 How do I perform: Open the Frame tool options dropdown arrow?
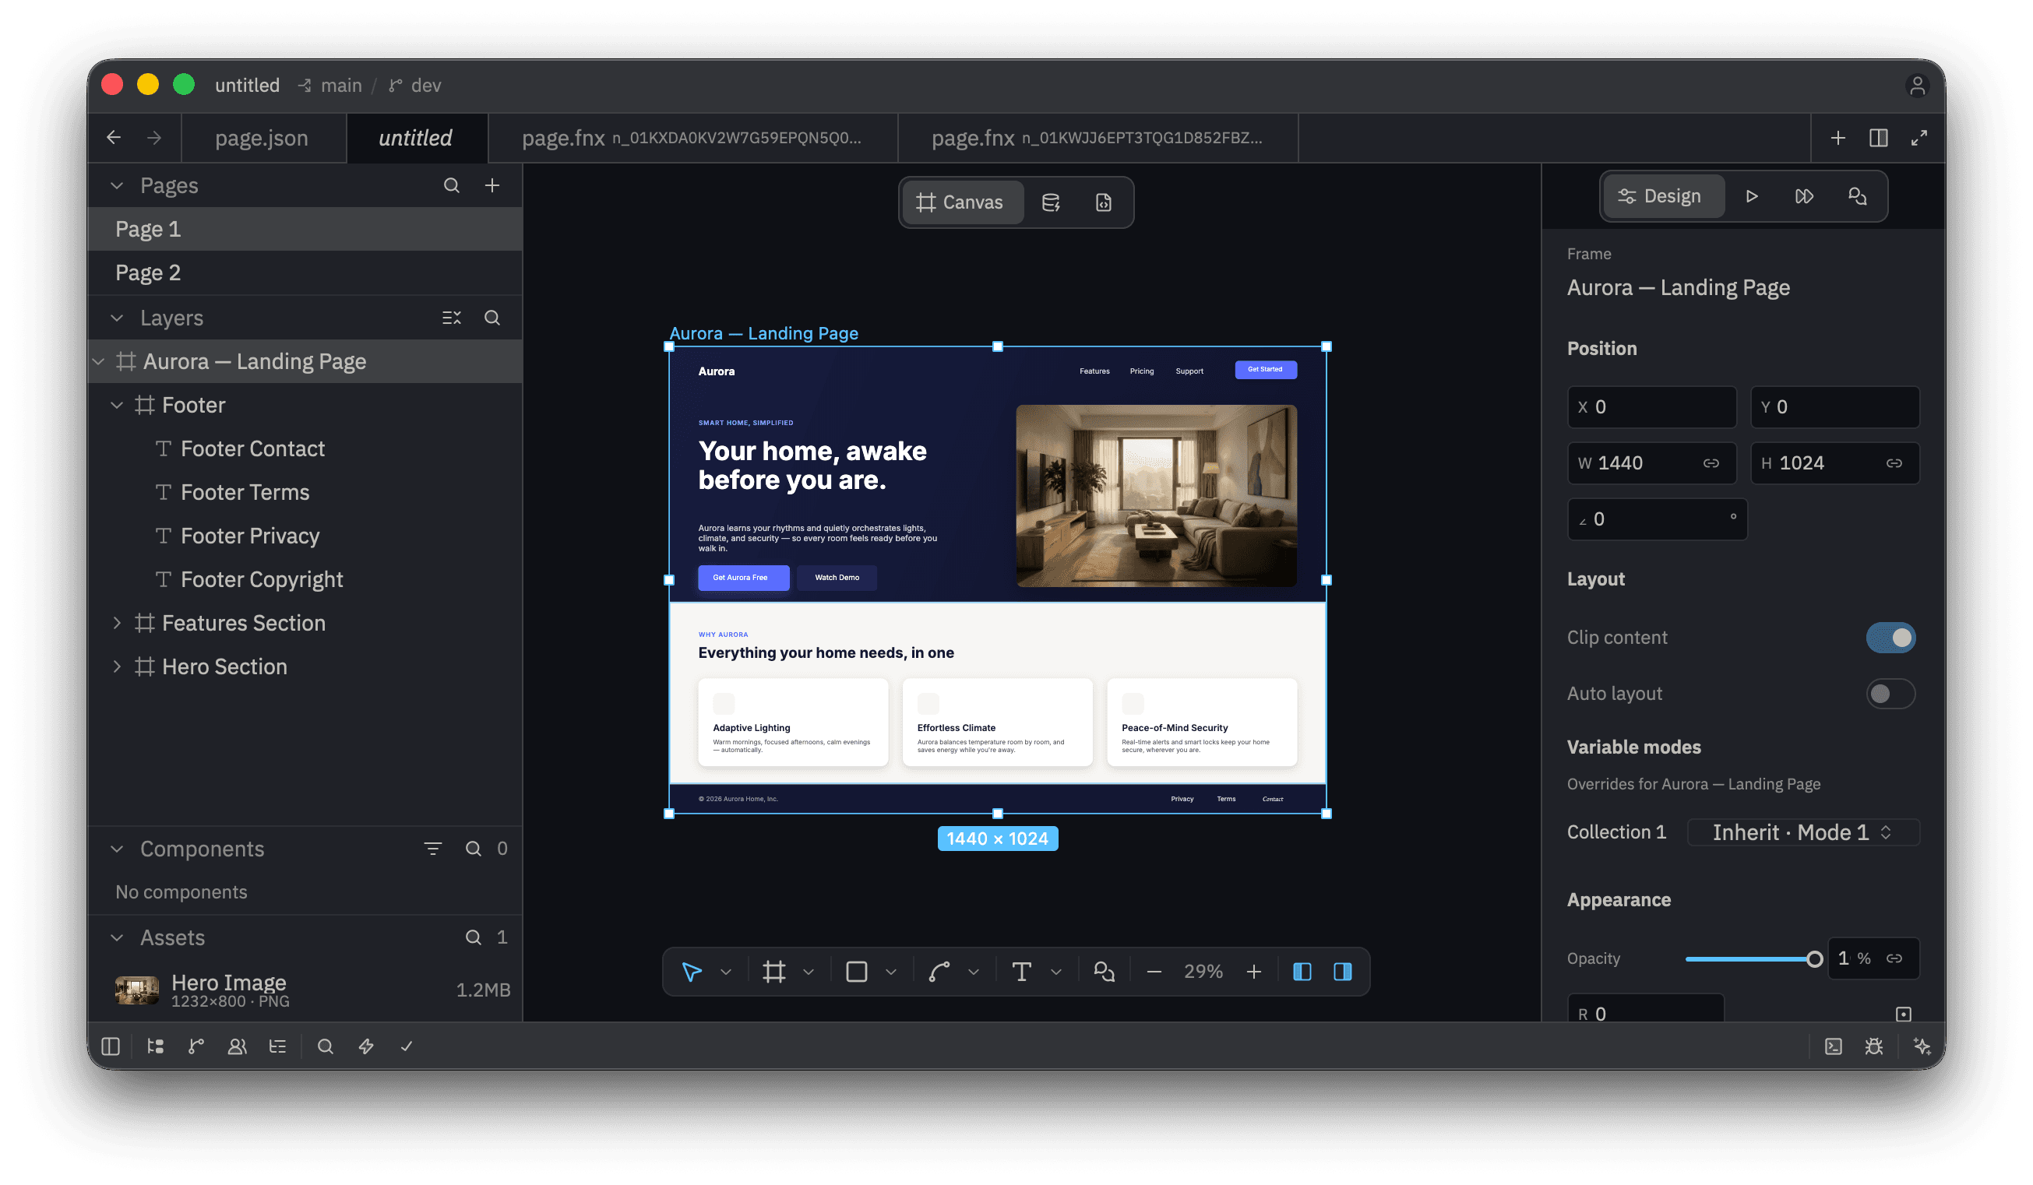[809, 972]
